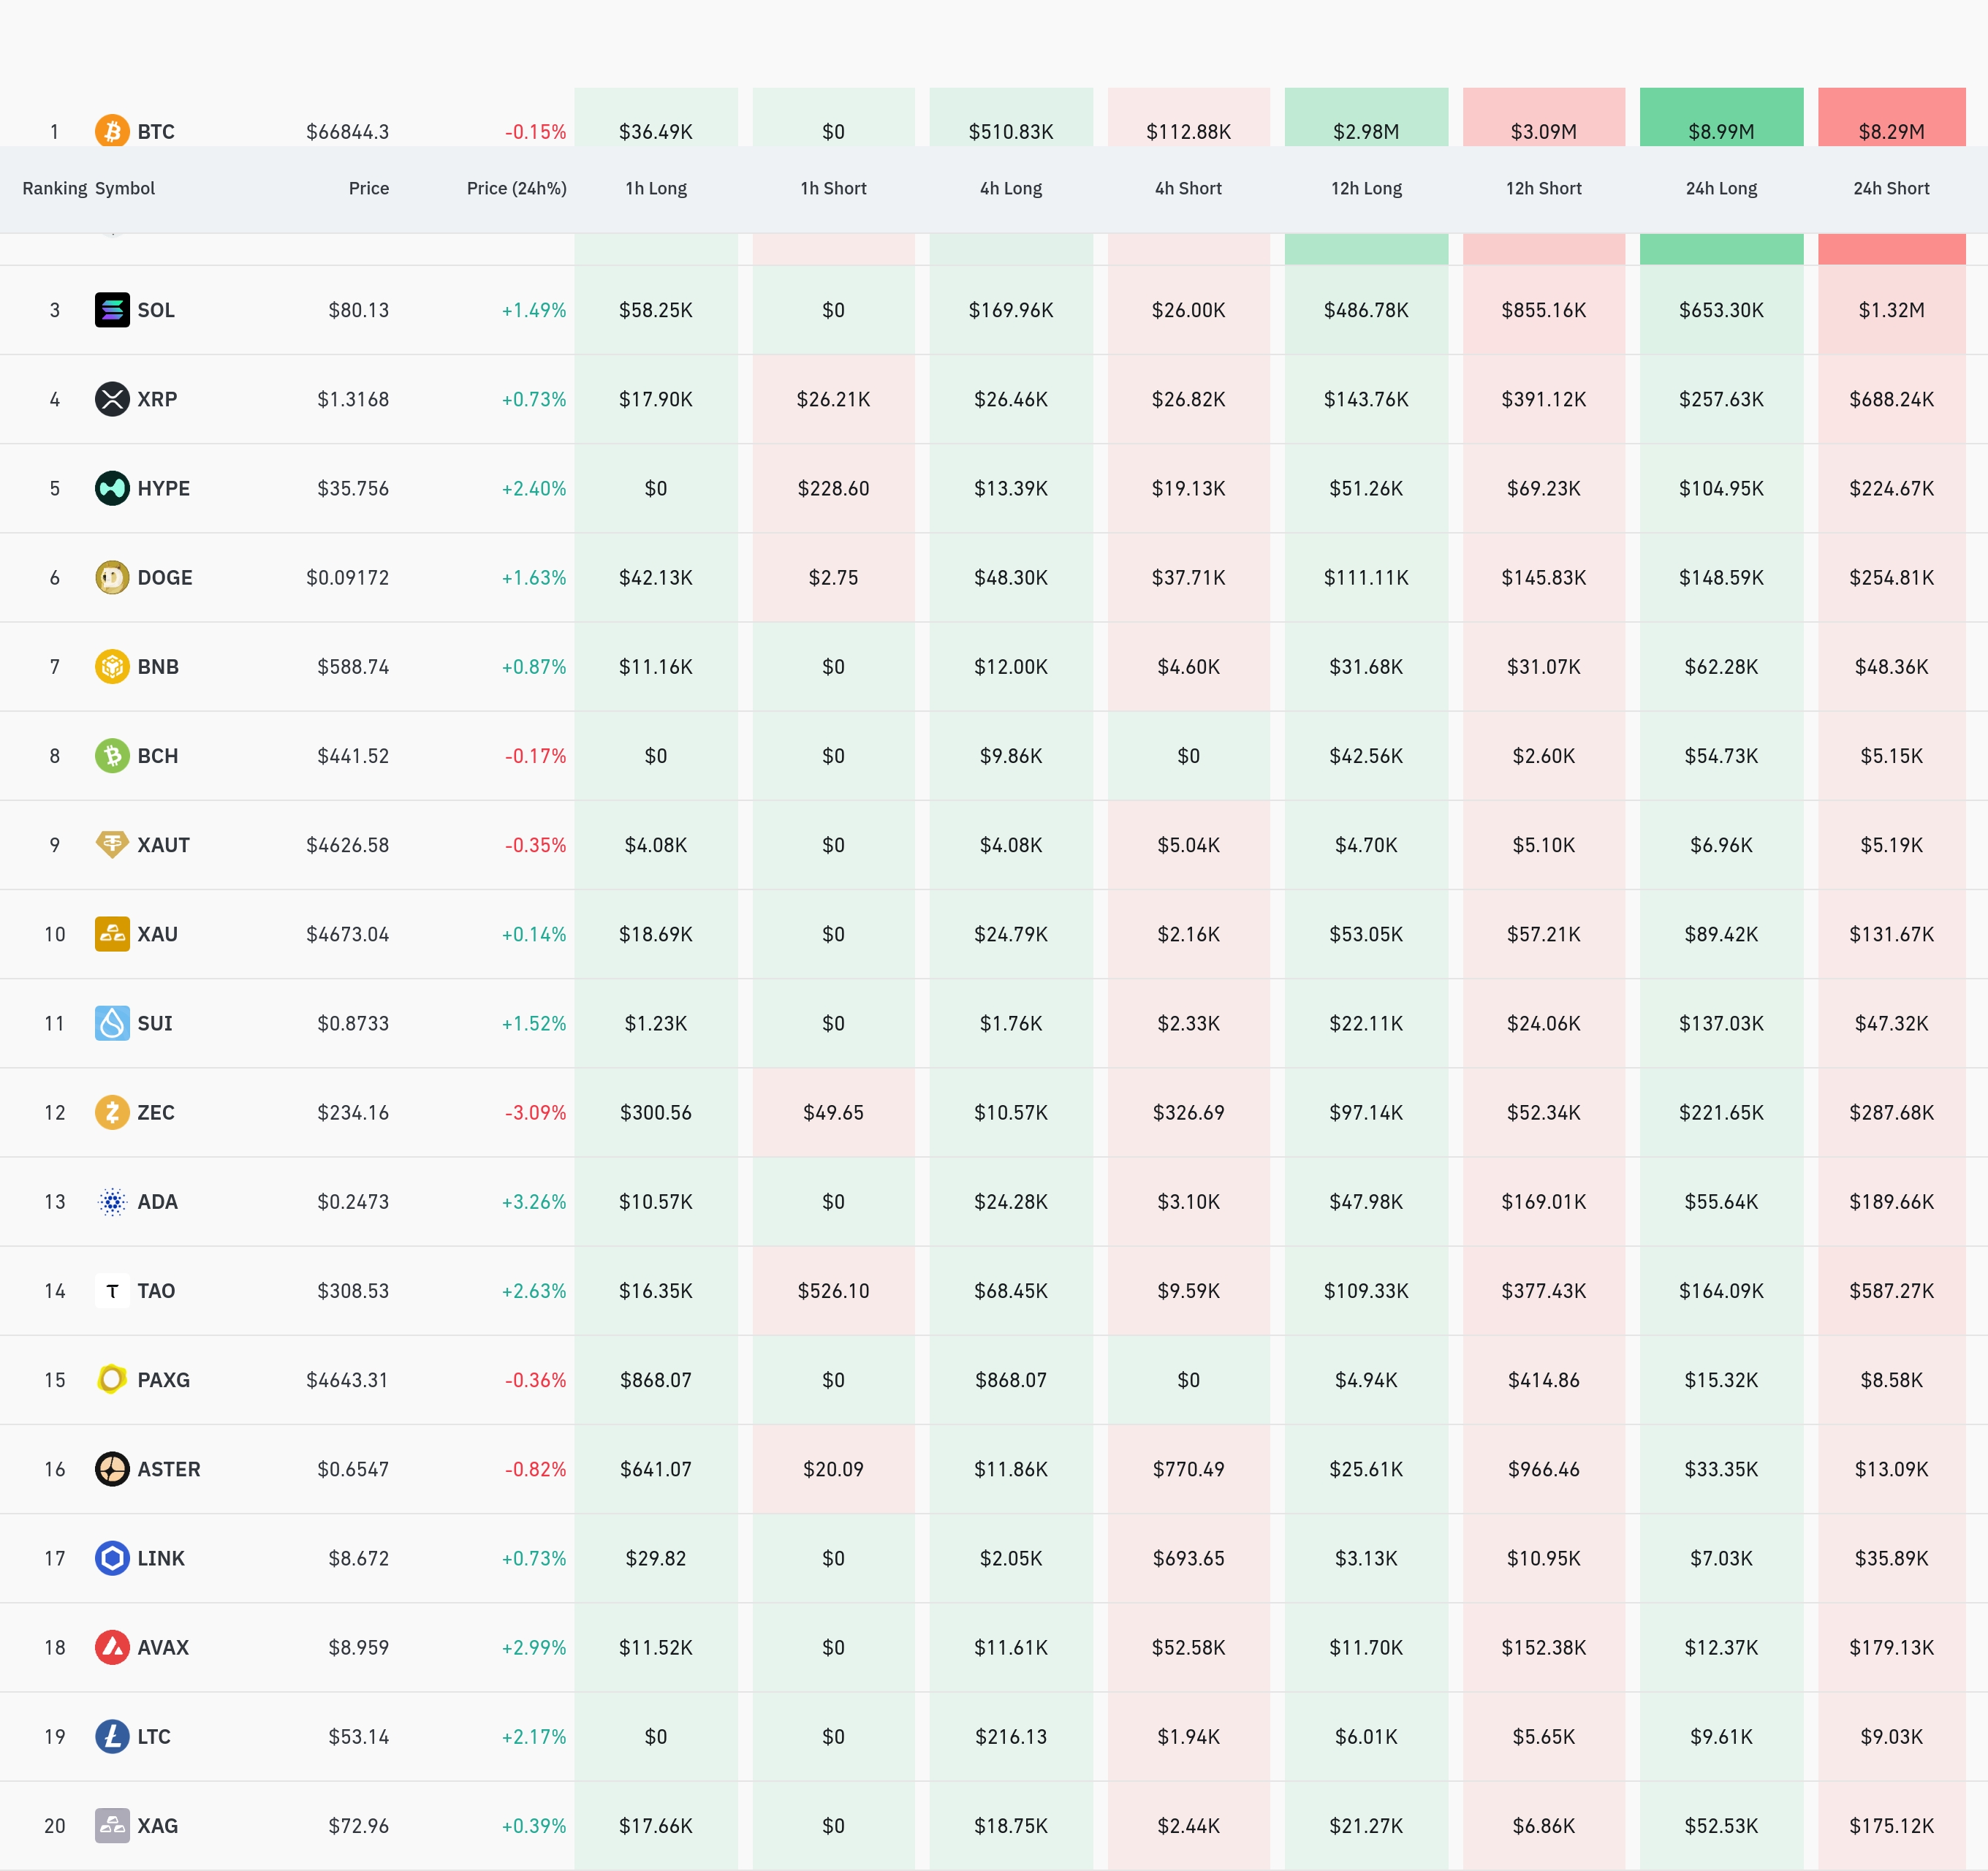This screenshot has width=1988, height=1871.
Task: Open the ZEC symbol link
Action: [156, 1112]
